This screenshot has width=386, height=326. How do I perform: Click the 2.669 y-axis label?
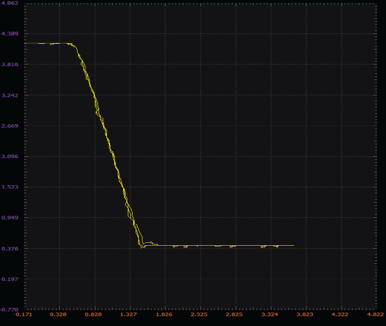pos(10,126)
